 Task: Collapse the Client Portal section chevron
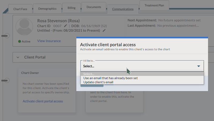click(18, 57)
